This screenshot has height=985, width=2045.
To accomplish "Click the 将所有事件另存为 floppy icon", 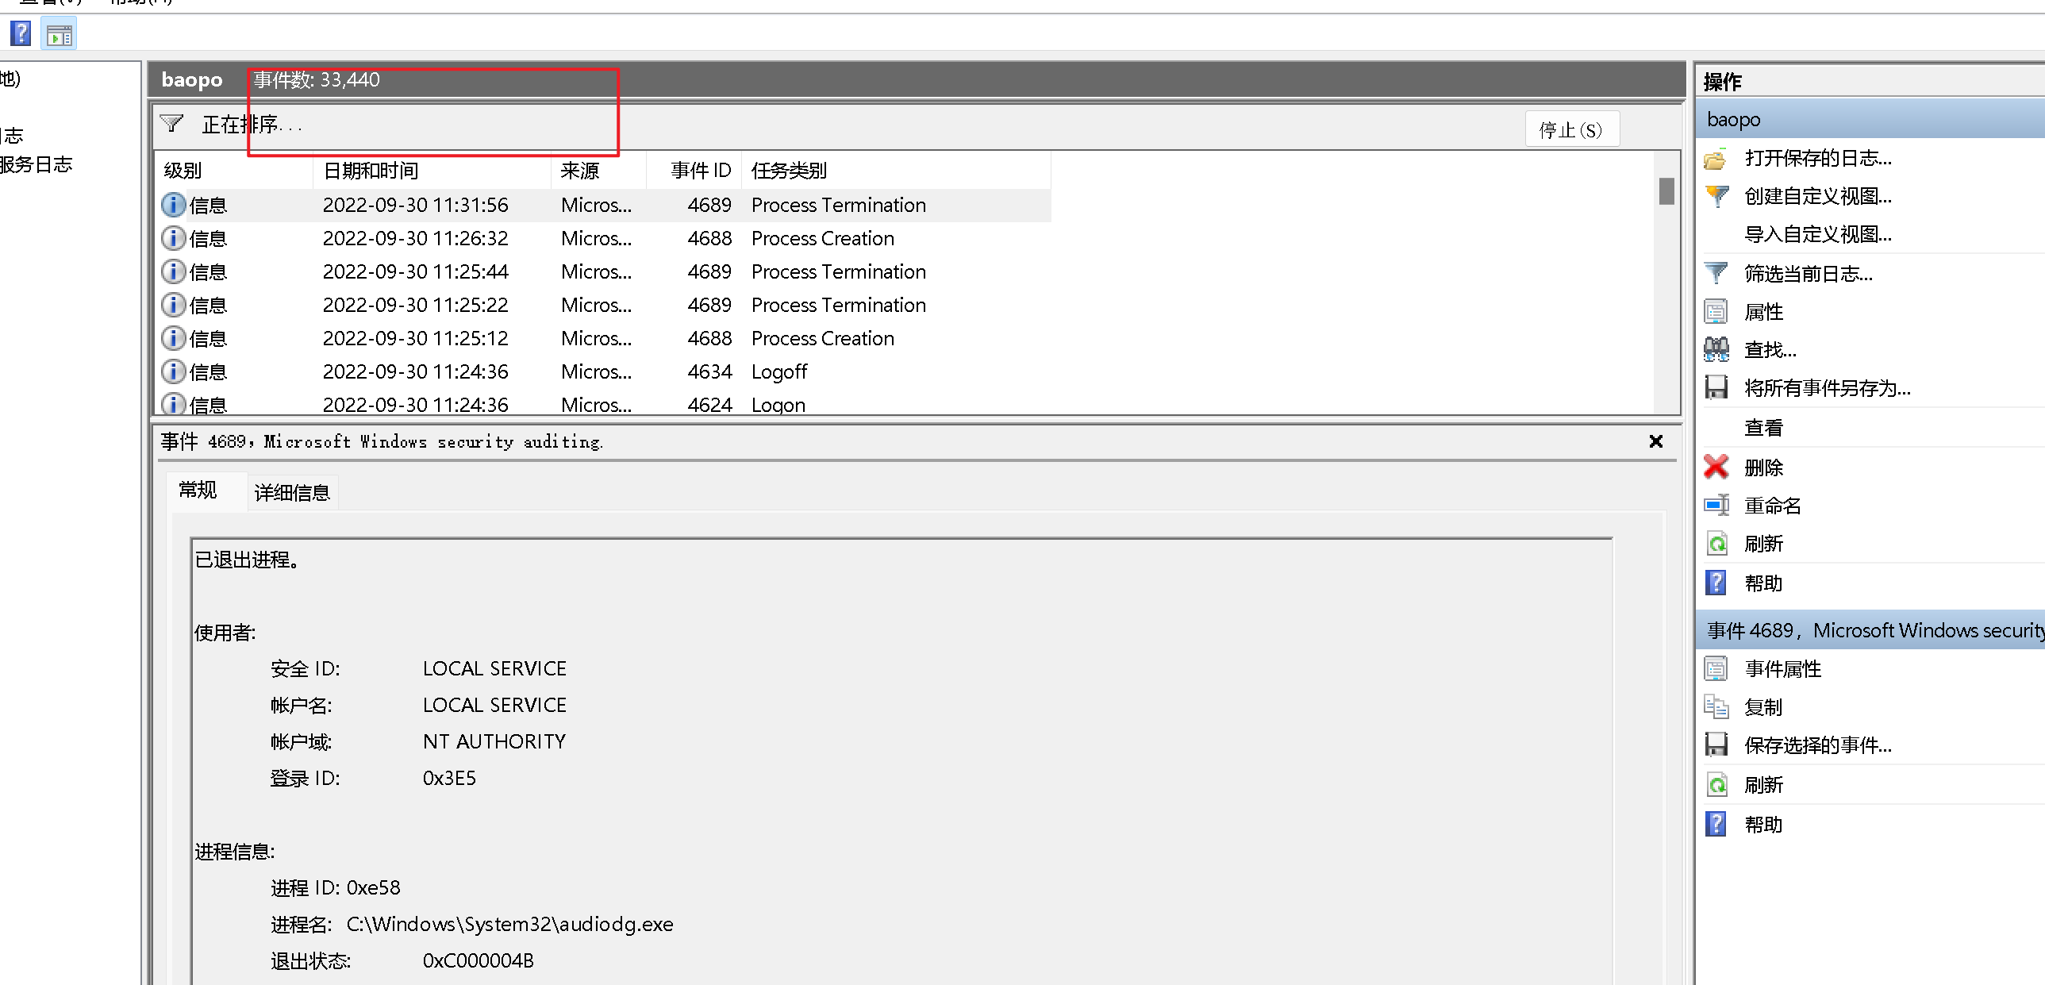I will click(x=1716, y=388).
